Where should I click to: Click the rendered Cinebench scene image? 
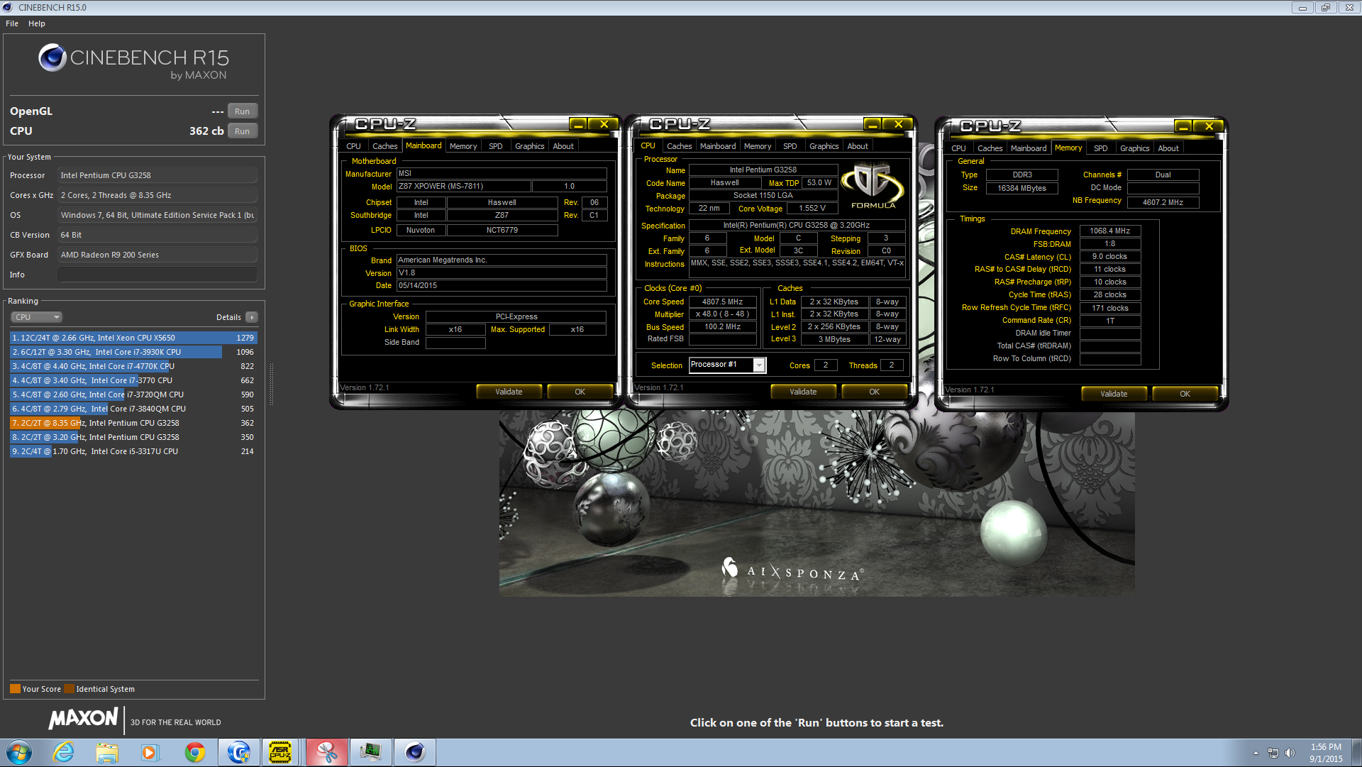(x=816, y=504)
